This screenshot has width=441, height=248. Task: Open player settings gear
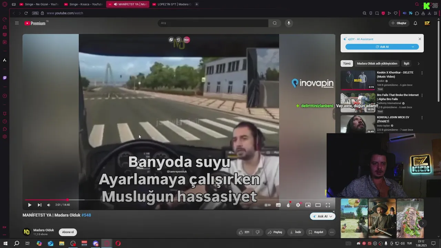pyautogui.click(x=298, y=205)
